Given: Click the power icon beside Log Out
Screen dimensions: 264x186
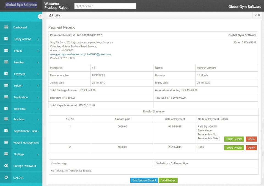Looking at the screenshot, I should [x=6, y=177].
